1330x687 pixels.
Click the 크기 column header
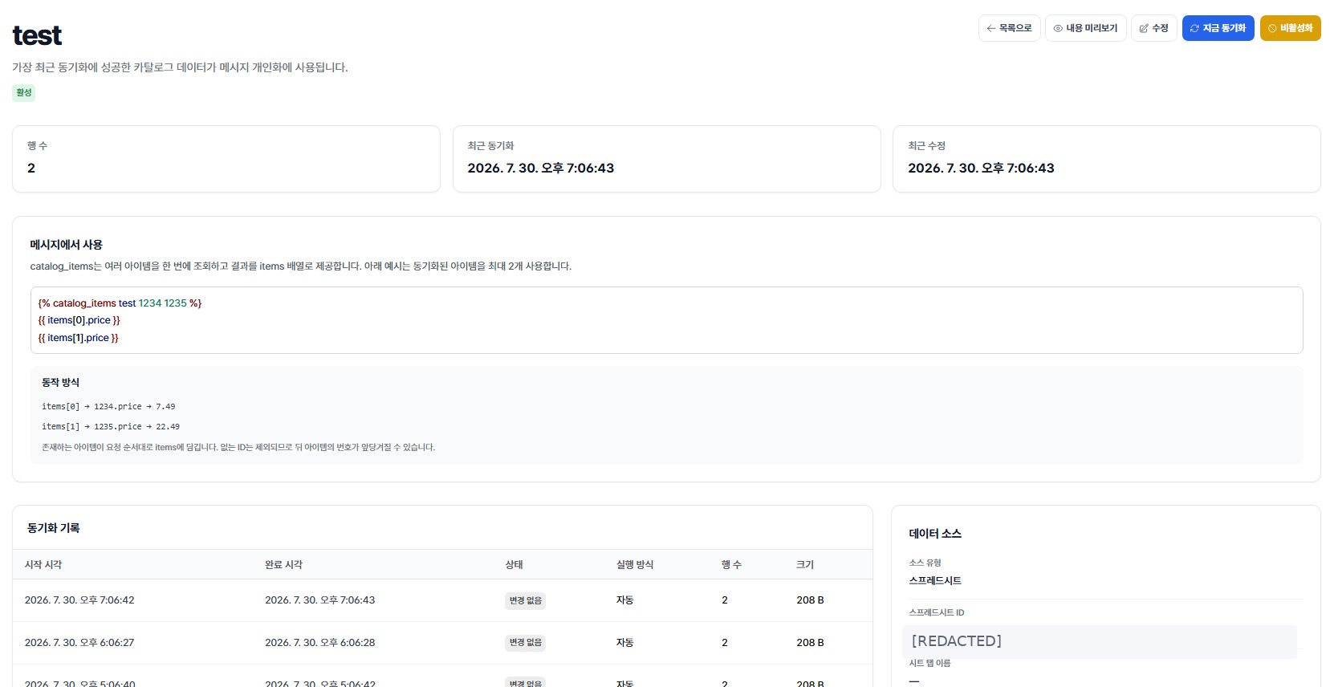(x=805, y=565)
